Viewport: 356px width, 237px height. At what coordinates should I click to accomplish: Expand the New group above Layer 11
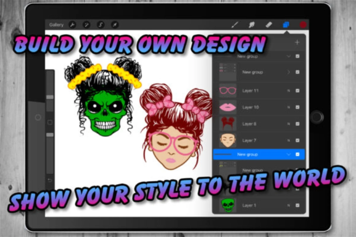(x=288, y=72)
